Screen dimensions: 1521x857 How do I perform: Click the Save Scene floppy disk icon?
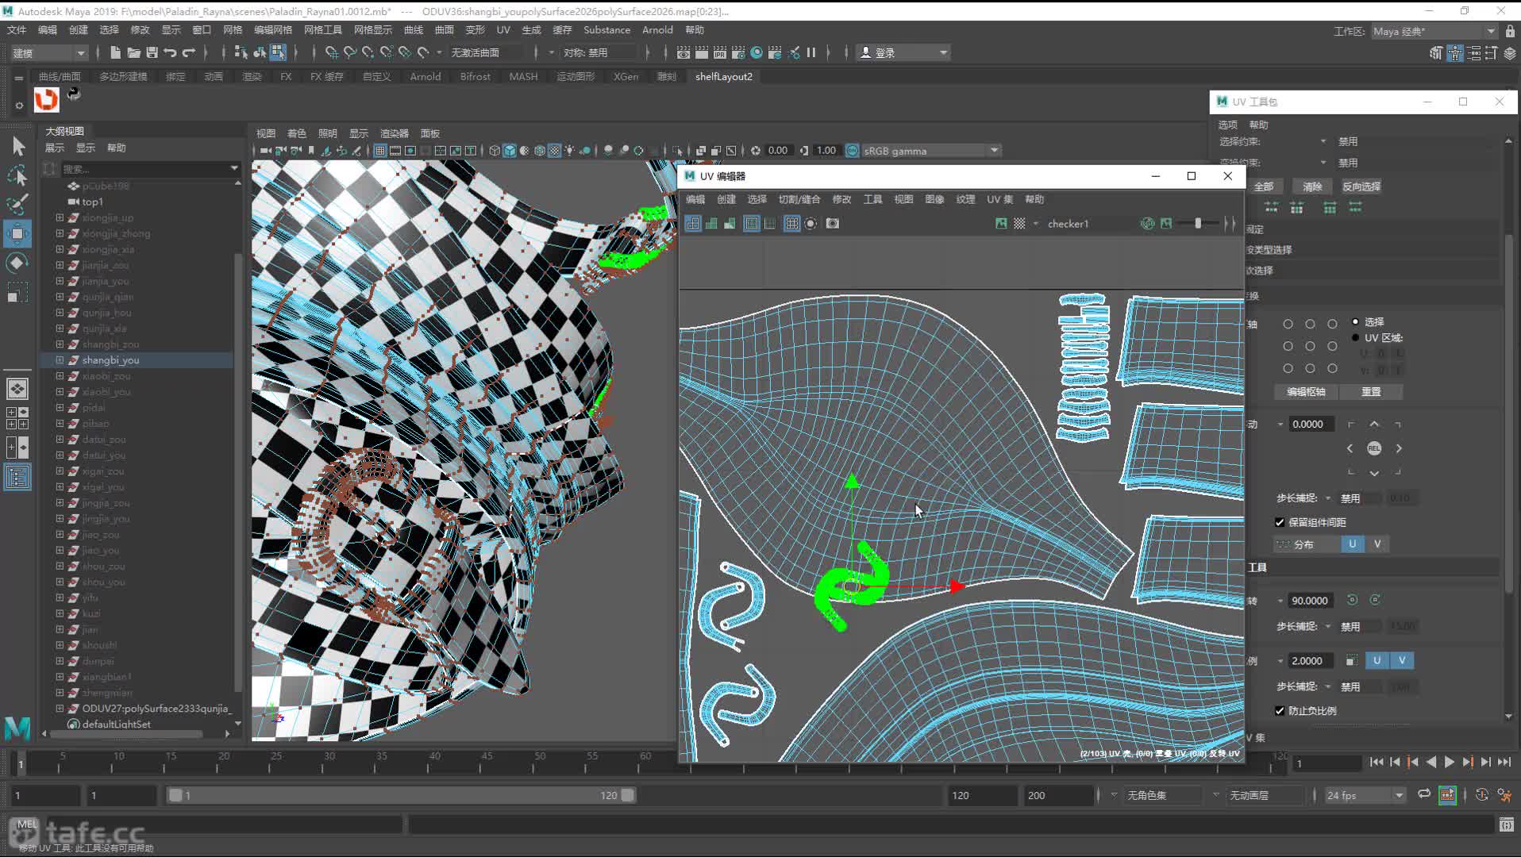point(152,52)
